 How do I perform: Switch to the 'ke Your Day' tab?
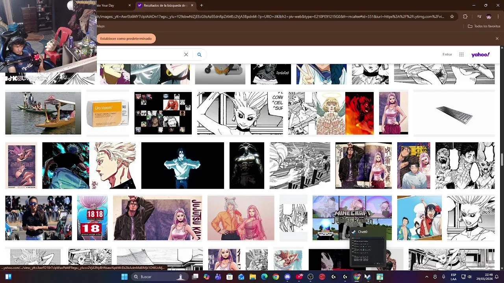tap(114, 6)
